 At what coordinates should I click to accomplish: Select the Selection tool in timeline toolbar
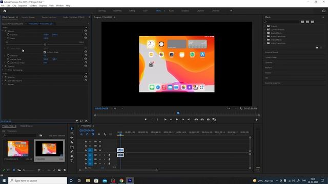coord(72,128)
